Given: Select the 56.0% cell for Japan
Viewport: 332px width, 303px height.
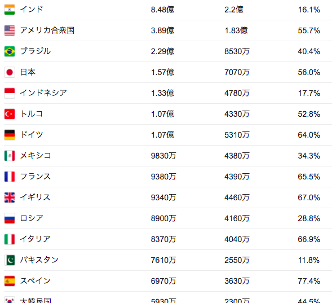Looking at the screenshot, I should [x=309, y=72].
